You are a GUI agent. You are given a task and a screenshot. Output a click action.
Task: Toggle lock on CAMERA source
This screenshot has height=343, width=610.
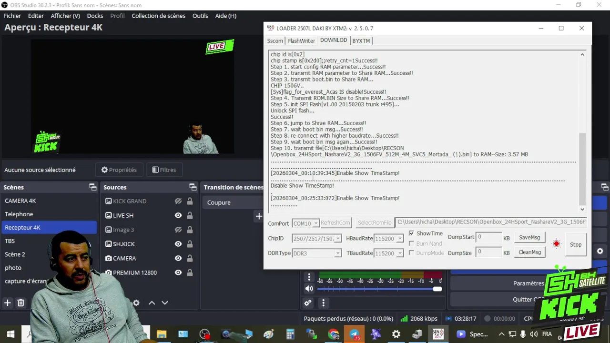190,258
